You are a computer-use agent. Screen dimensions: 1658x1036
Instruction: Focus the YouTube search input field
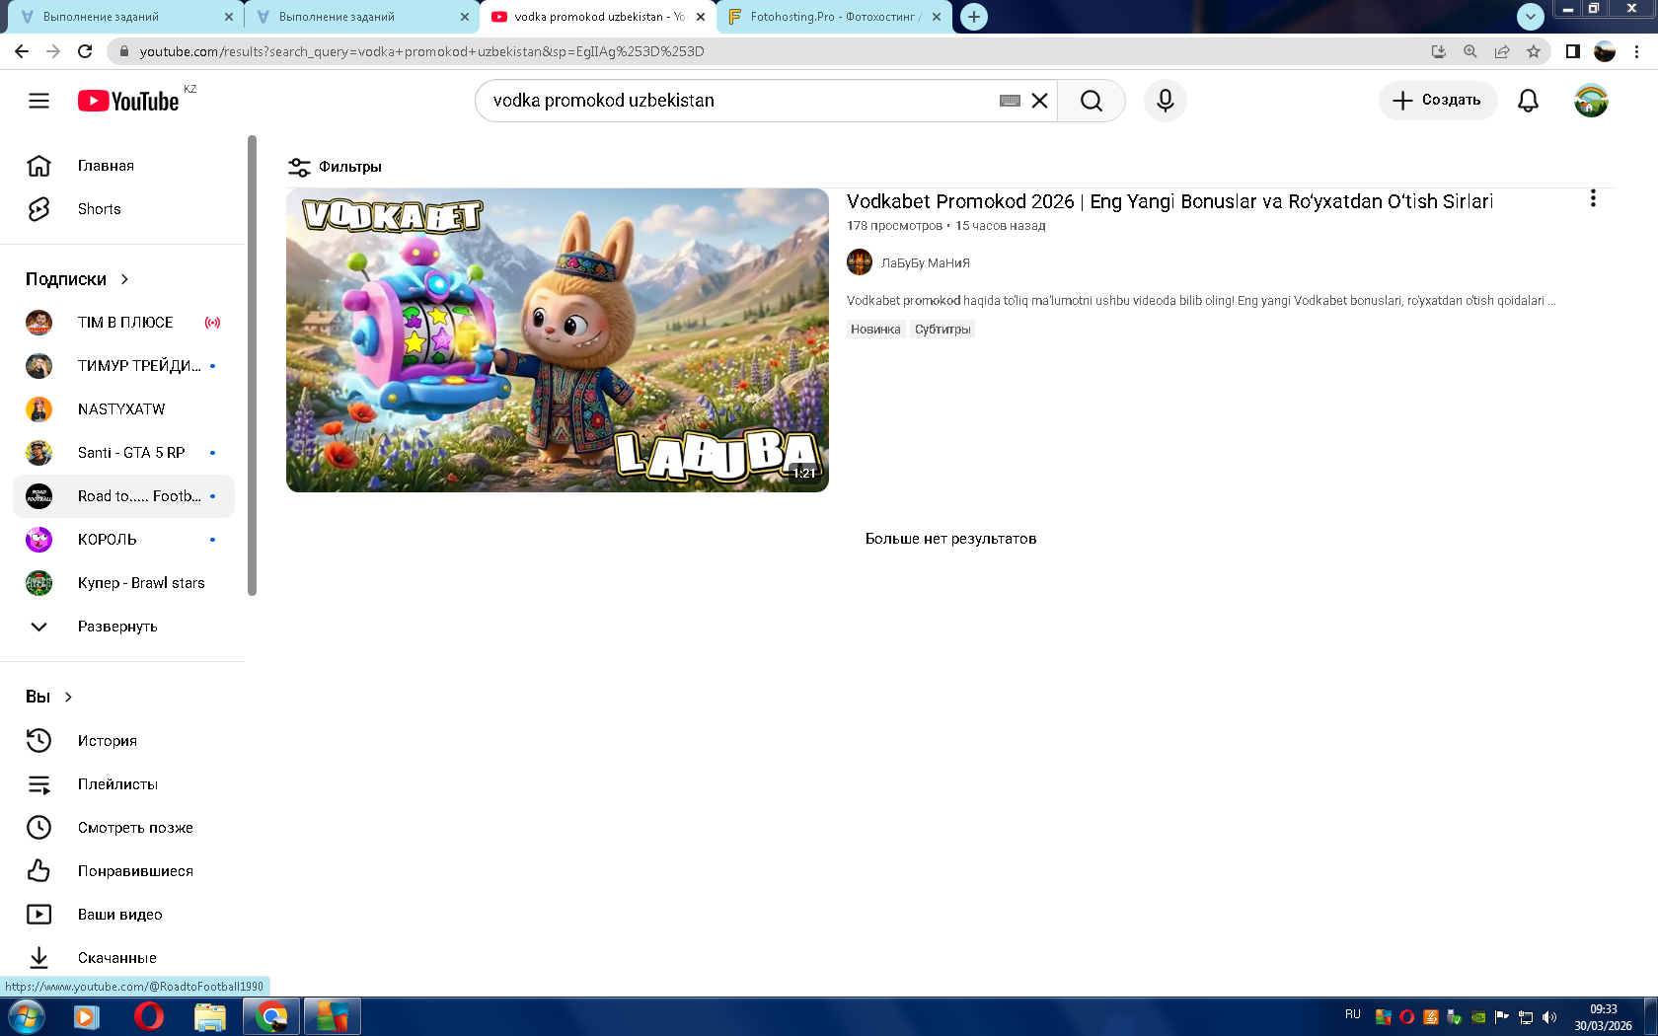(x=740, y=101)
